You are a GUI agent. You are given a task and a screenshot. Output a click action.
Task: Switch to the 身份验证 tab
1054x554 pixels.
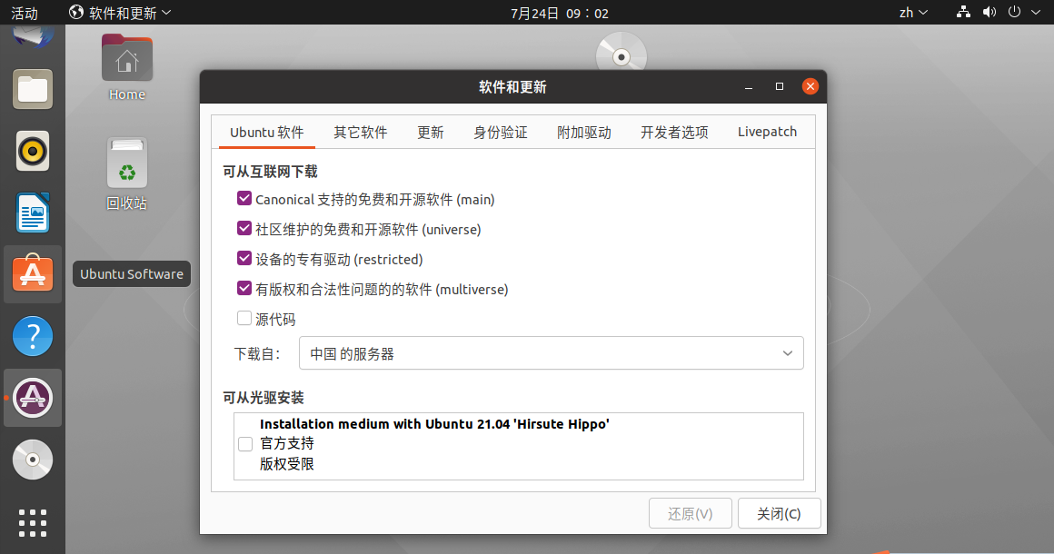click(500, 133)
